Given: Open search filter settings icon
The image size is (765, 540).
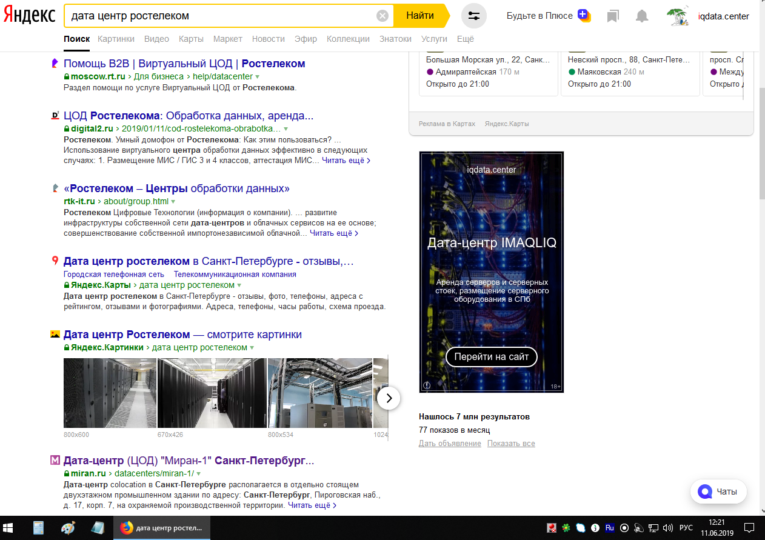Looking at the screenshot, I should 474,16.
